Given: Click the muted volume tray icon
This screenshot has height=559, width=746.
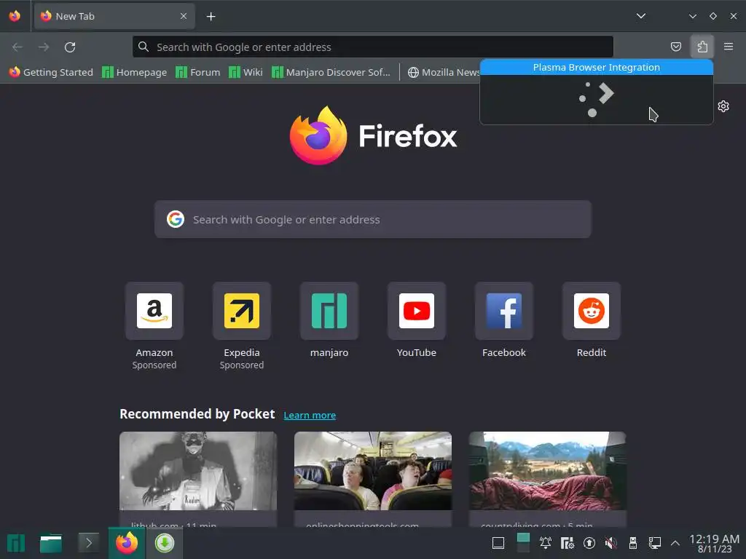Looking at the screenshot, I should tap(611, 543).
